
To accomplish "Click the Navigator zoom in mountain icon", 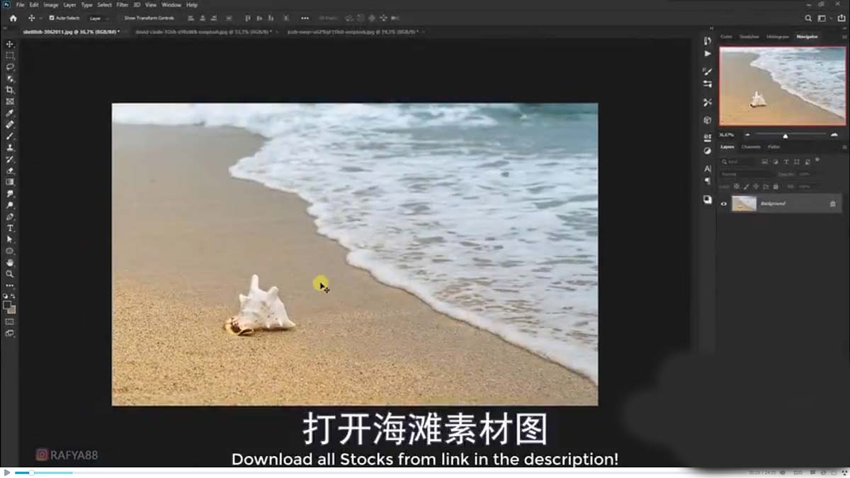I will click(834, 135).
